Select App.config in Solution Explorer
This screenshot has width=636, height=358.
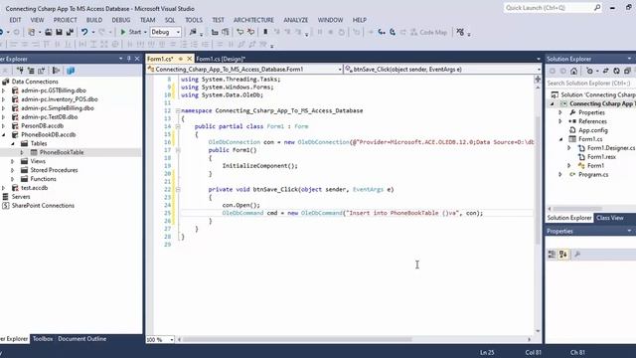pyautogui.click(x=593, y=130)
